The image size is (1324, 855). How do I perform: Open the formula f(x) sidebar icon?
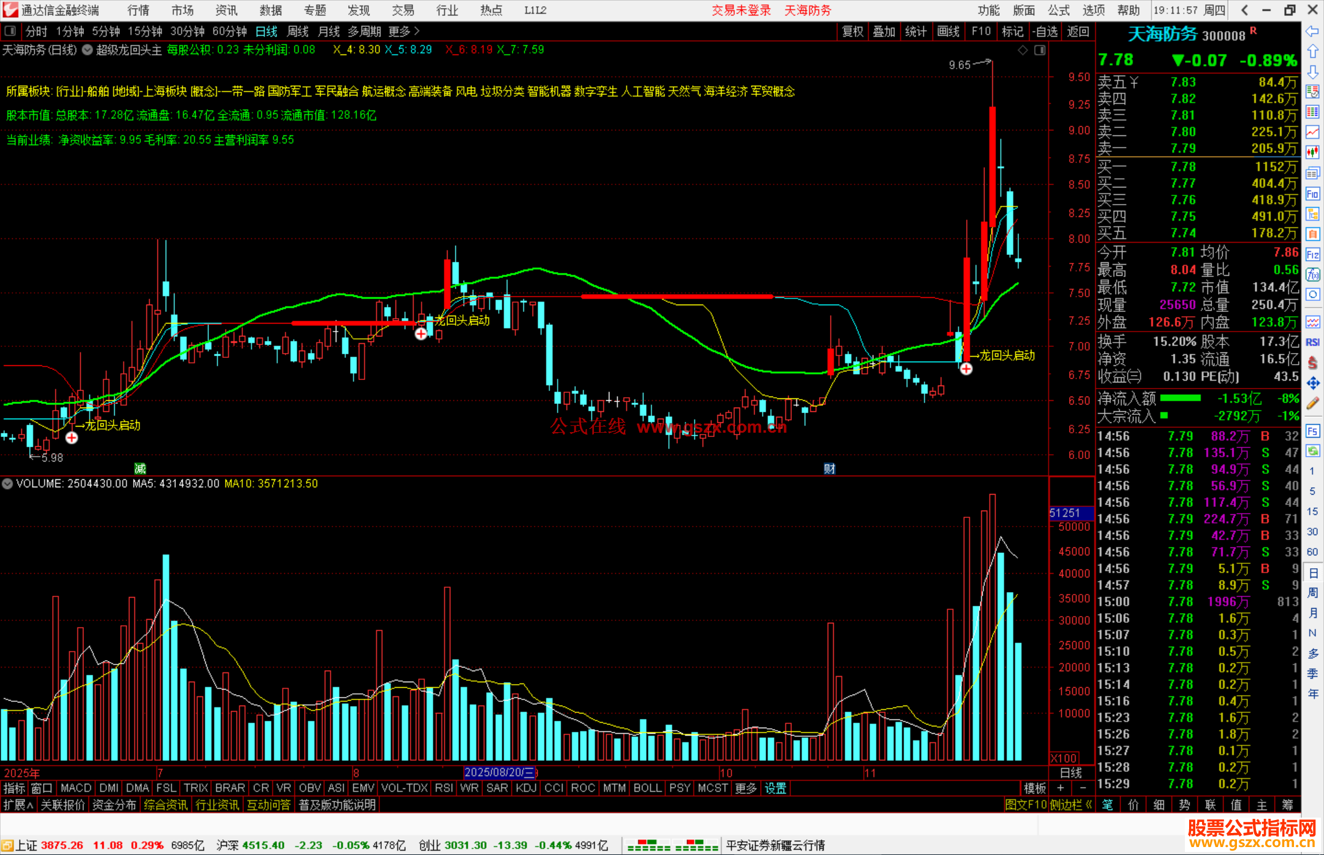[1312, 275]
